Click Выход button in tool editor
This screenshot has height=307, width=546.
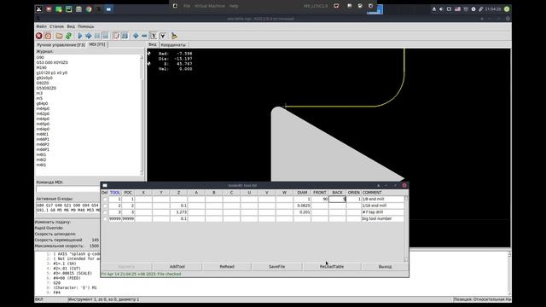(x=385, y=267)
